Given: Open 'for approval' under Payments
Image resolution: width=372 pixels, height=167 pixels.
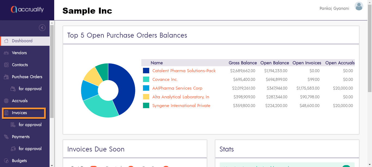Looking at the screenshot, I should [x=30, y=149].
